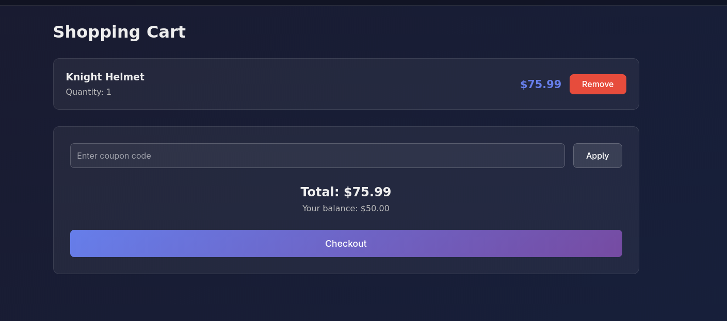Apply the entered coupon code
Screen dimensions: 727x321
[x=597, y=156]
